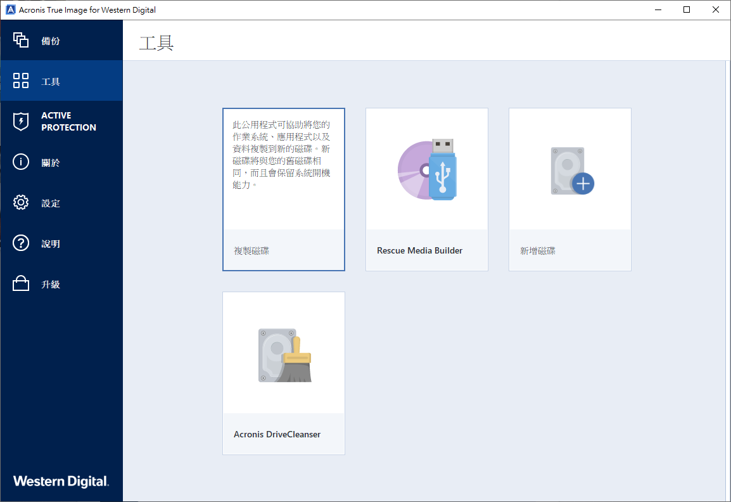This screenshot has height=502, width=731.
Task: Click the 說明 question mark icon
Action: click(x=20, y=243)
